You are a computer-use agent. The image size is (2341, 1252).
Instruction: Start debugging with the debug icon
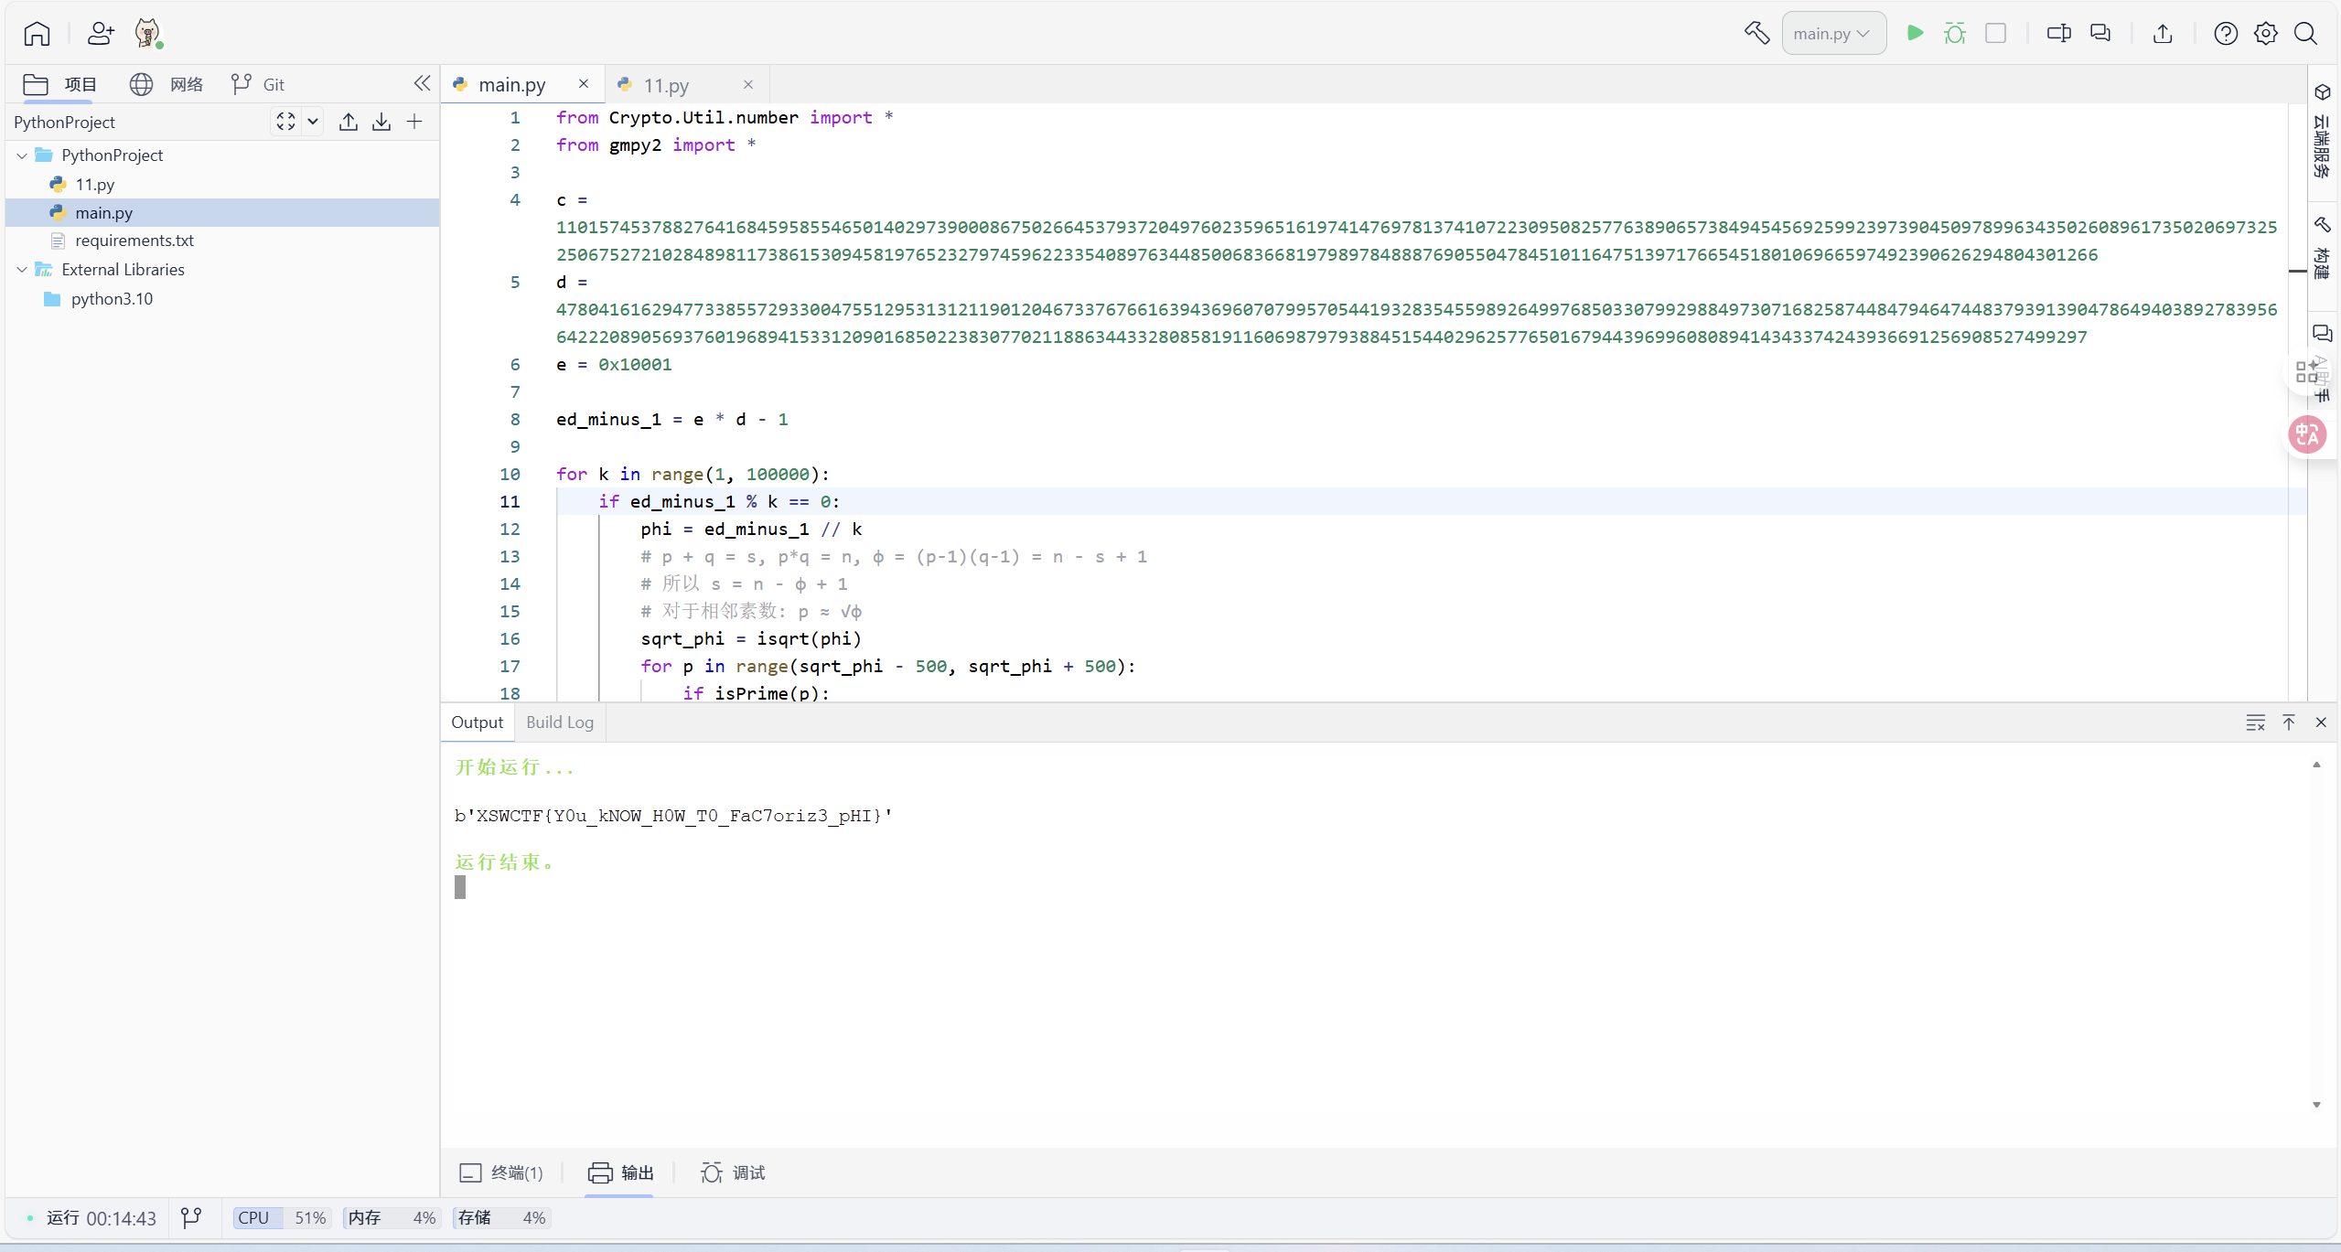tap(1955, 32)
